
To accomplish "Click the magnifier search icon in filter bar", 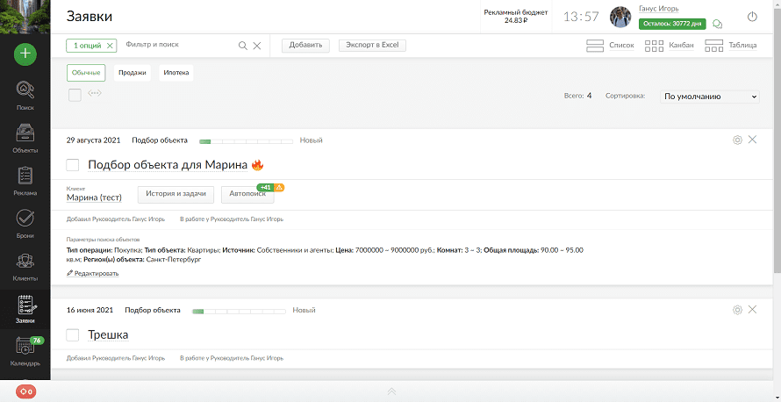I will (x=242, y=46).
